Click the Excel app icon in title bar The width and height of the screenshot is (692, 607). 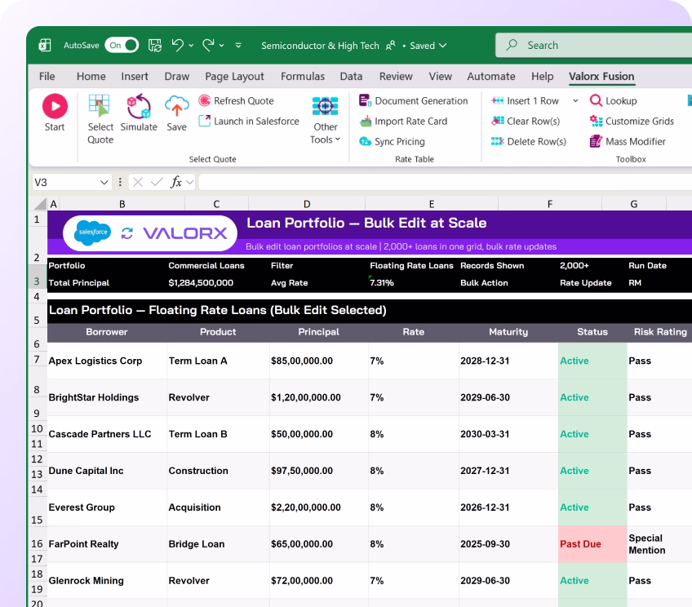coord(45,45)
